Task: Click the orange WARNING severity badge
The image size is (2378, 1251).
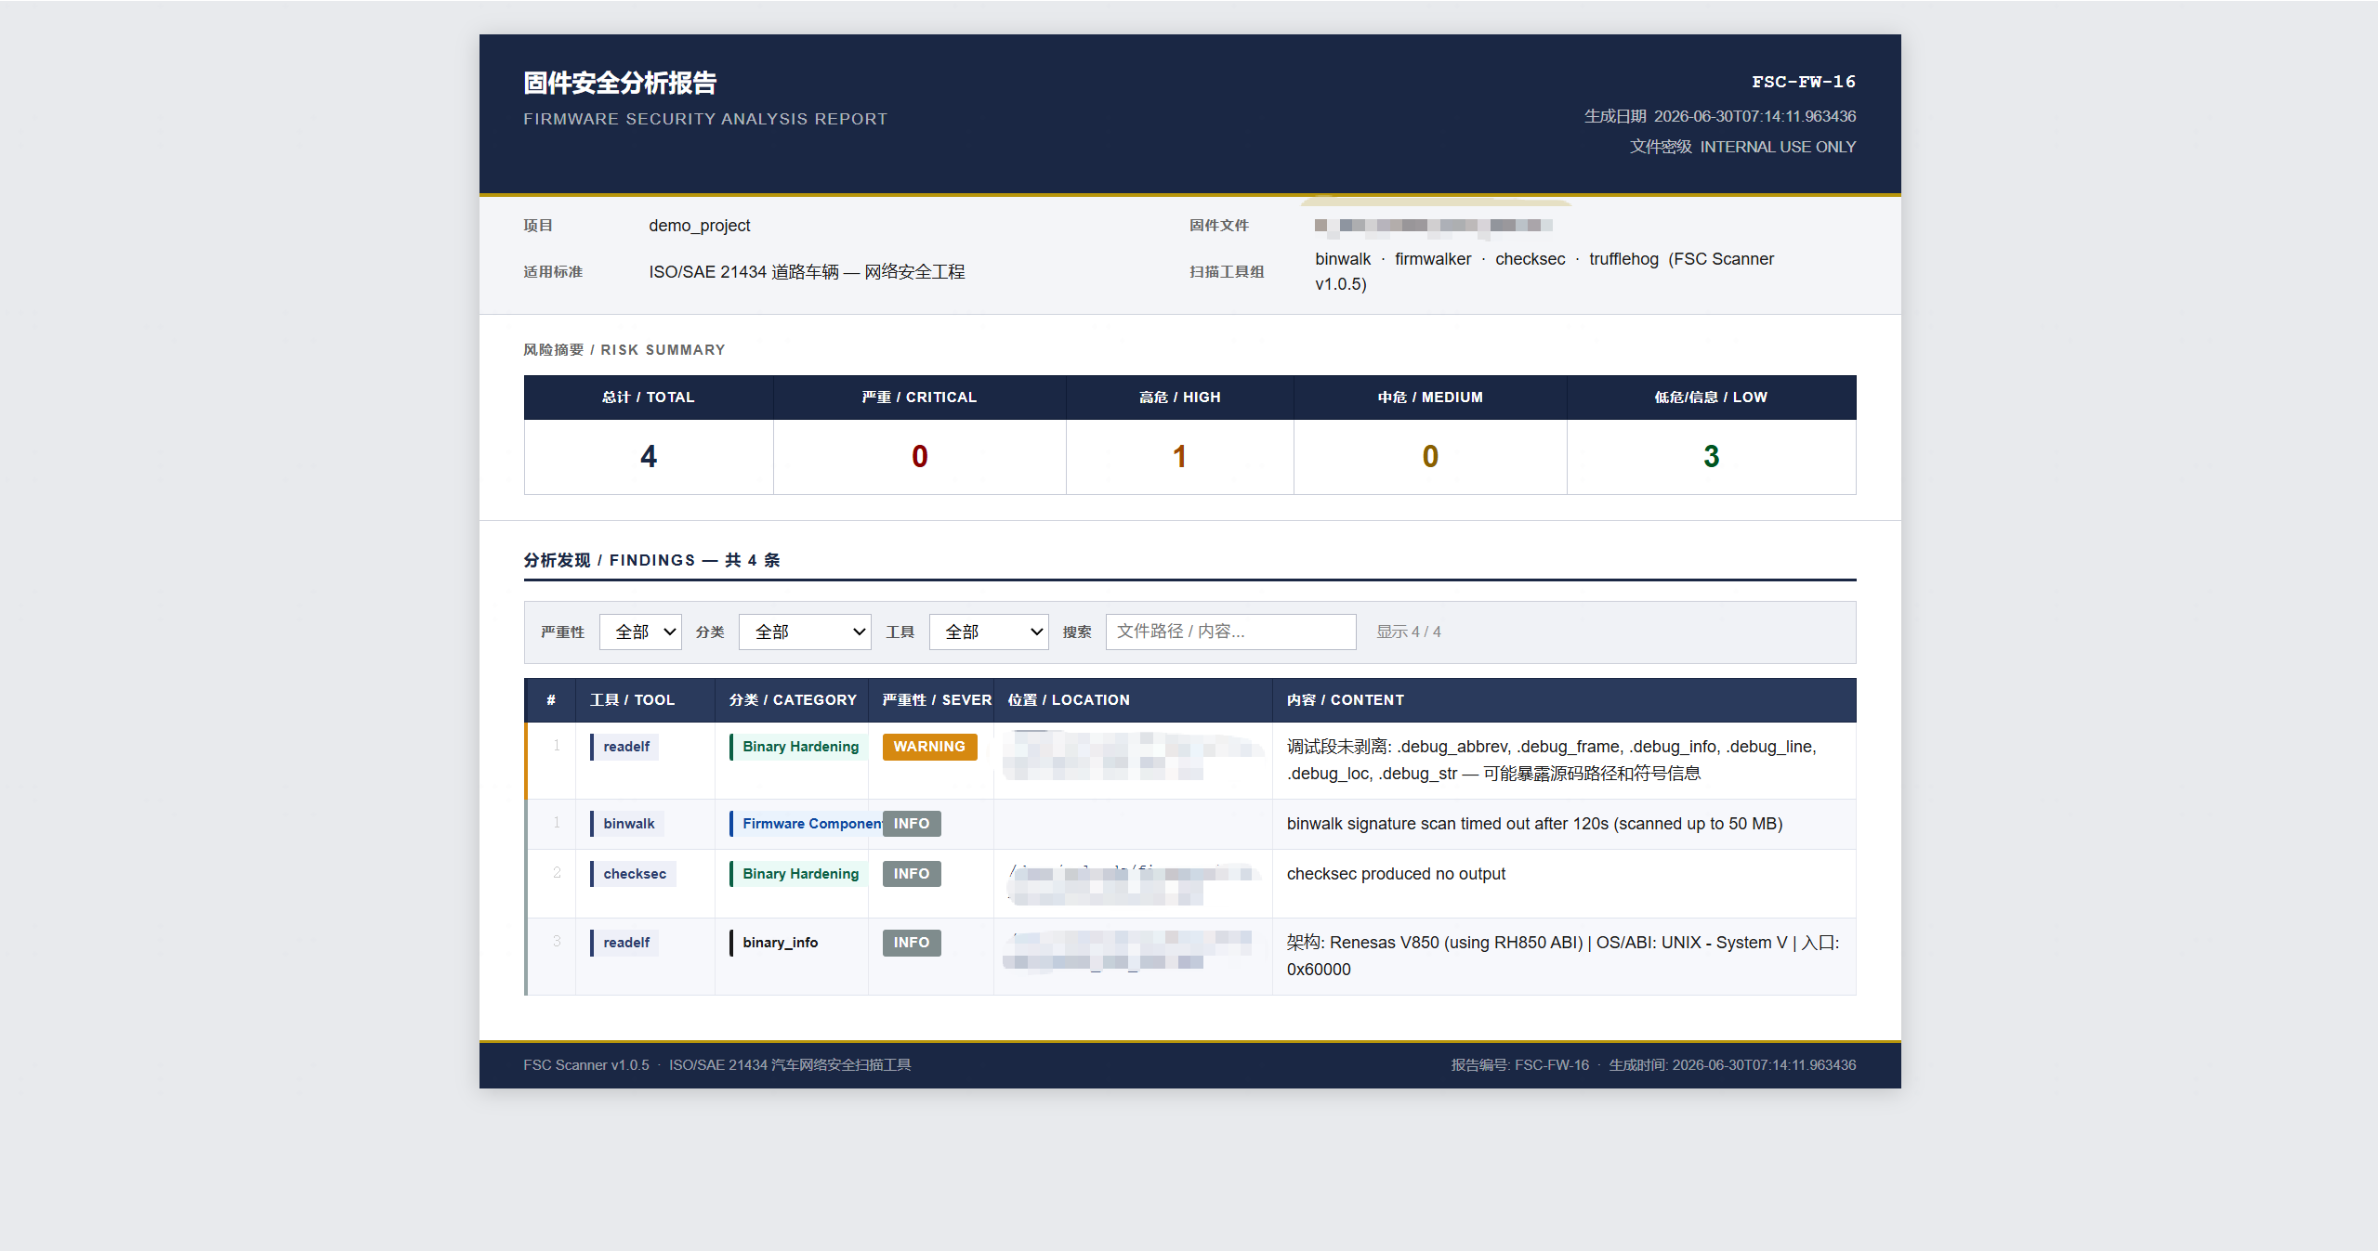Action: 929,747
